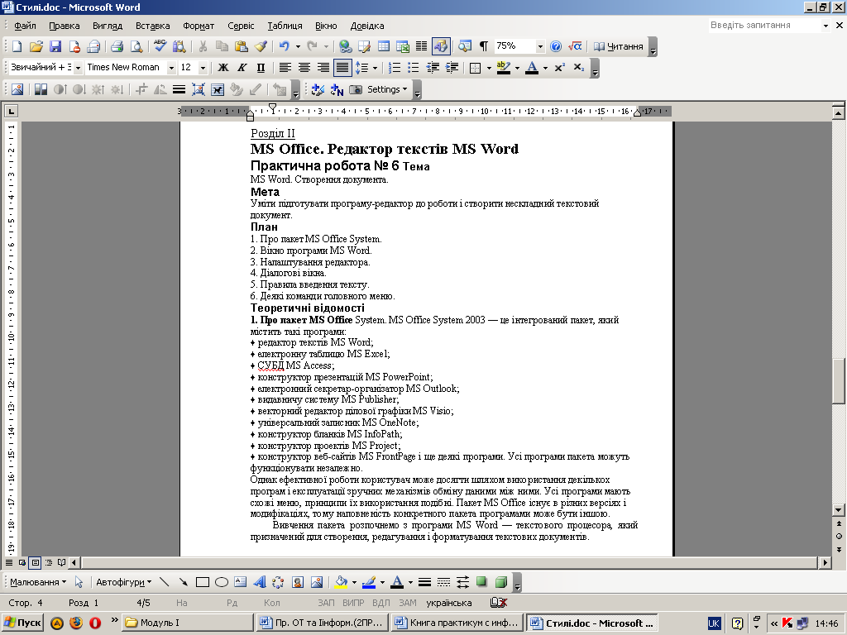Apply the fill color bucket on the Drawing toolbar
The height and width of the screenshot is (635, 847).
tap(341, 582)
